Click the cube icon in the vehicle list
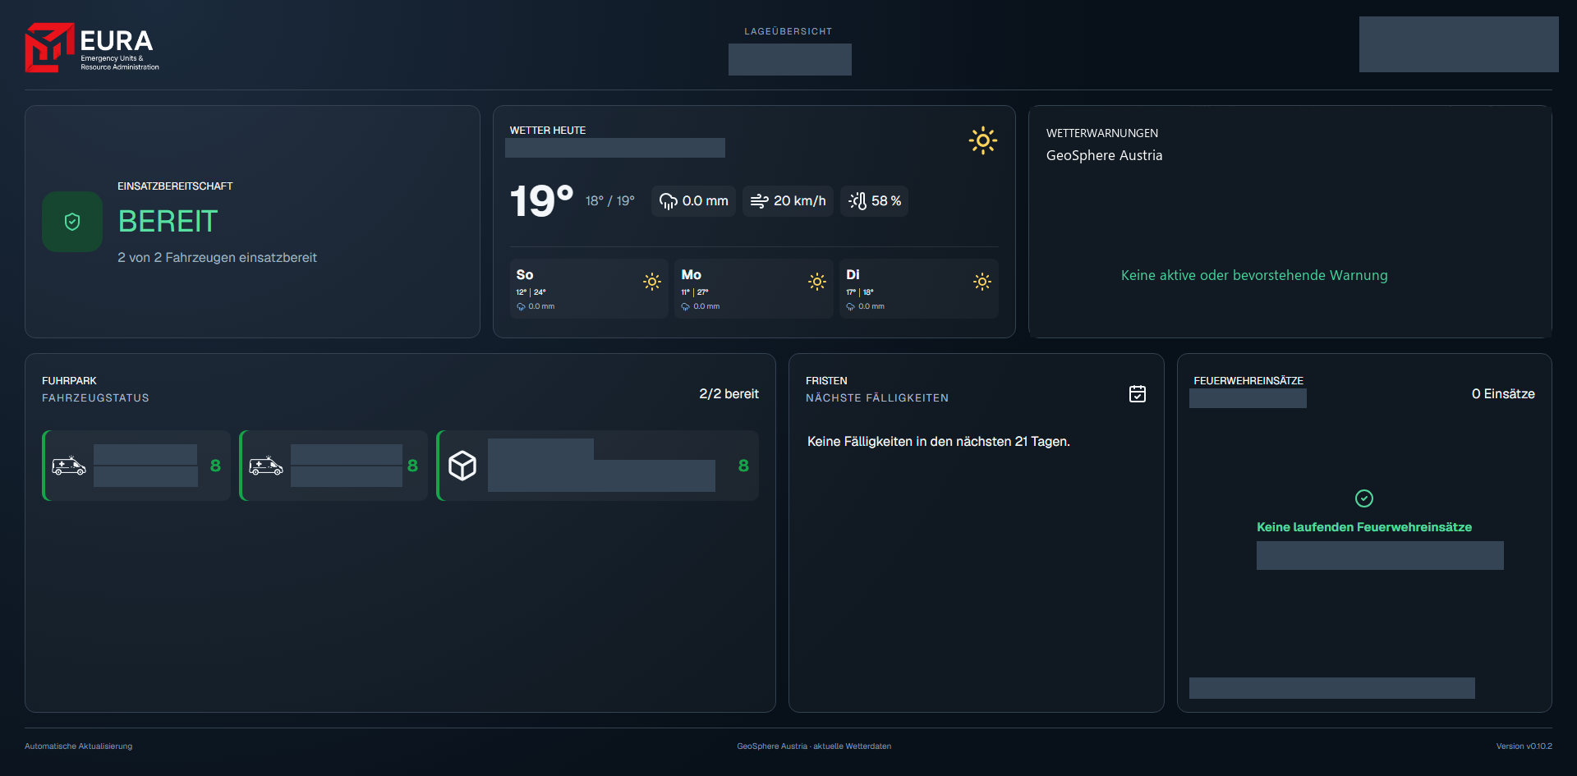Viewport: 1577px width, 776px height. pyautogui.click(x=462, y=466)
